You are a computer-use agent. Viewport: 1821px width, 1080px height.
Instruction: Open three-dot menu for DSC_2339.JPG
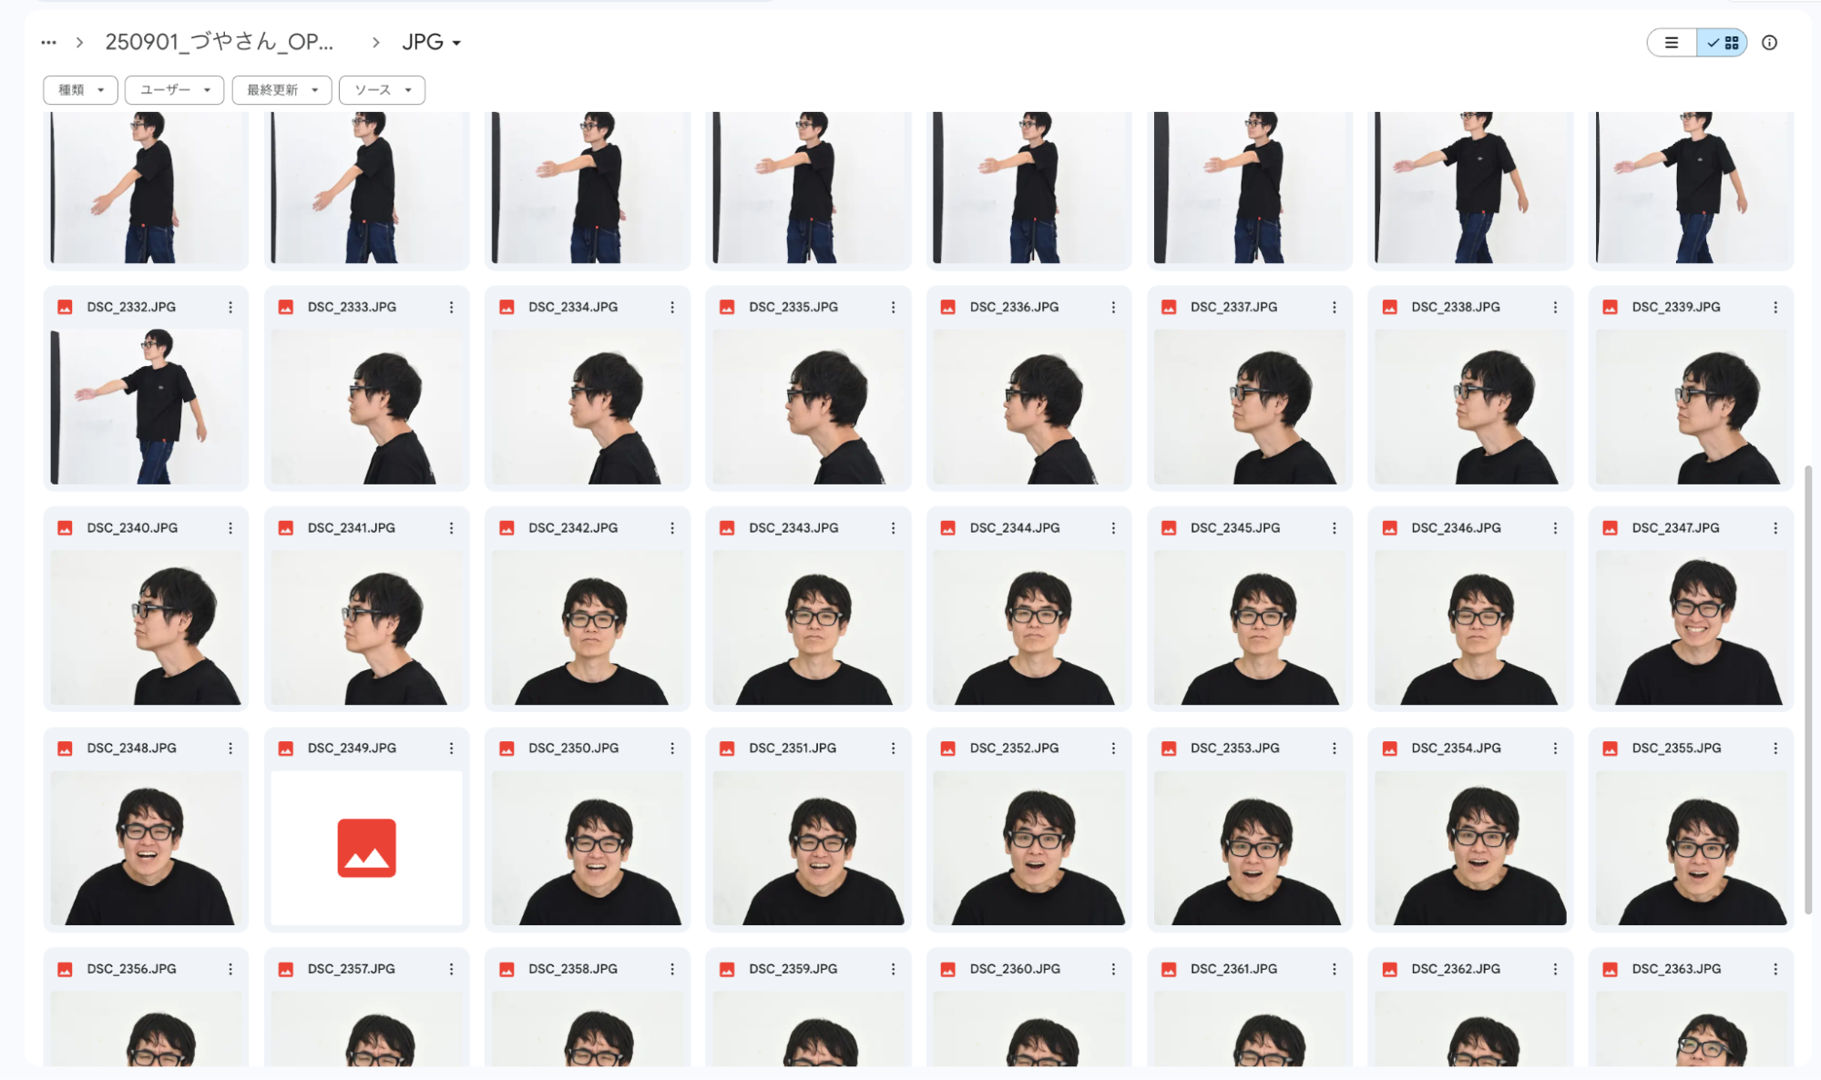coord(1775,308)
